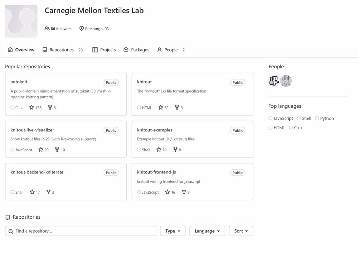Screen dimensions: 358x253
Task: Open the Projects tab
Action: 104,50
